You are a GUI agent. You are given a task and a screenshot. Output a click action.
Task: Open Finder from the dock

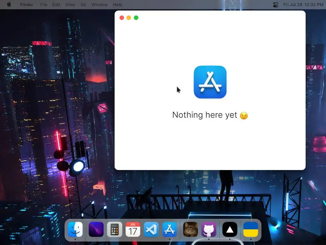(x=75, y=229)
